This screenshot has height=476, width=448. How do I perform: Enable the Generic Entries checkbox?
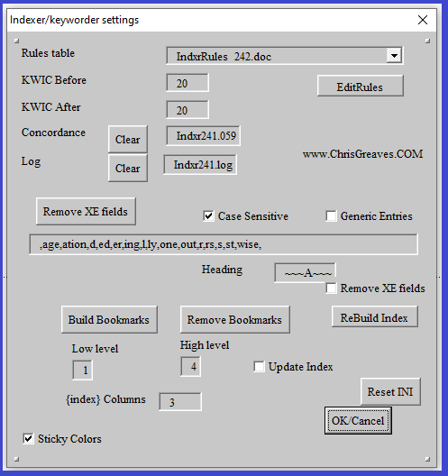pos(331,216)
